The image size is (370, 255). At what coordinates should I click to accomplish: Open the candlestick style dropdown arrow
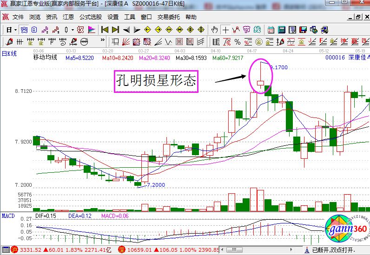coord(72,30)
